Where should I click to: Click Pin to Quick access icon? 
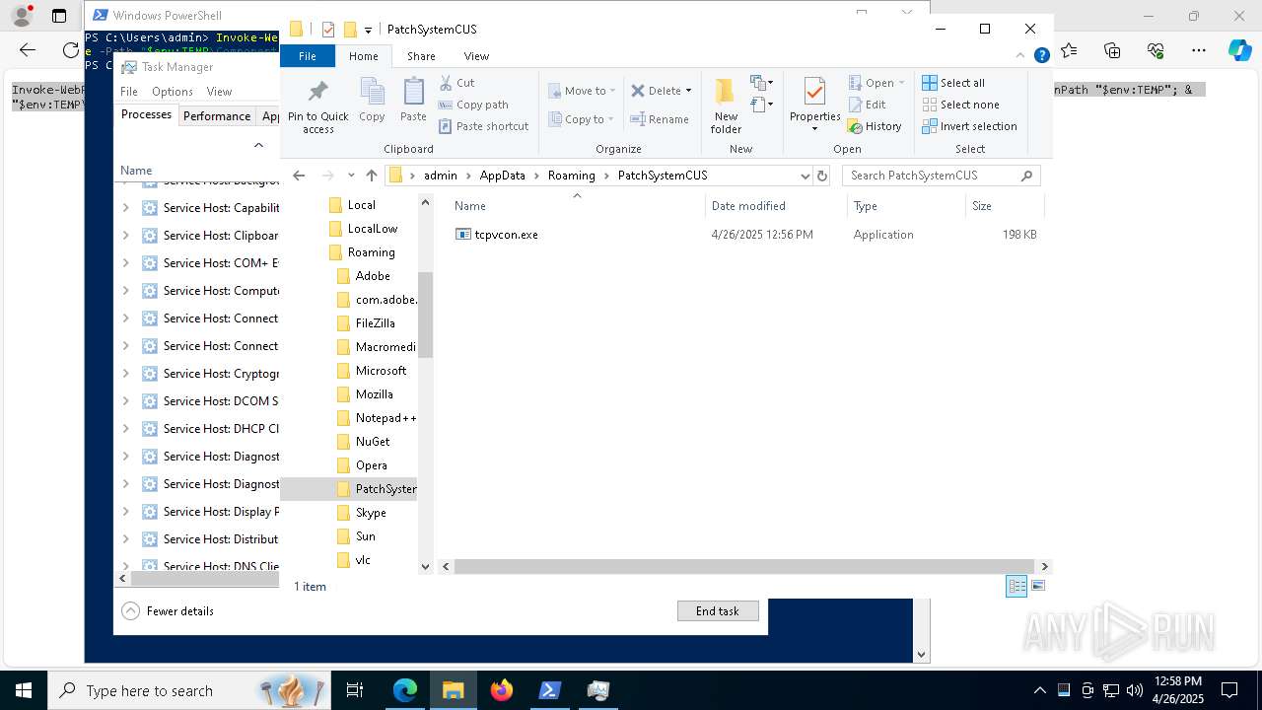coord(317,106)
